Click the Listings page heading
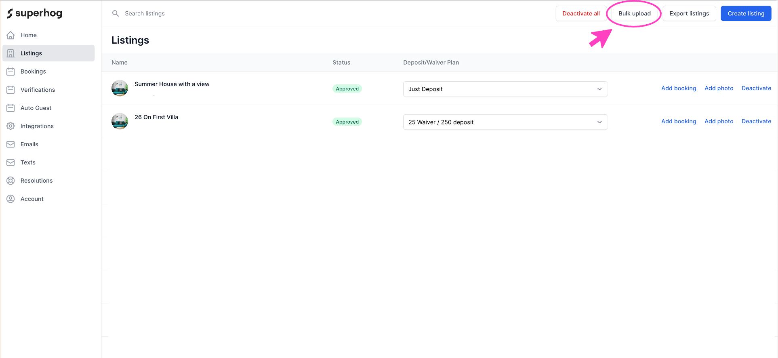The image size is (778, 358). [130, 40]
